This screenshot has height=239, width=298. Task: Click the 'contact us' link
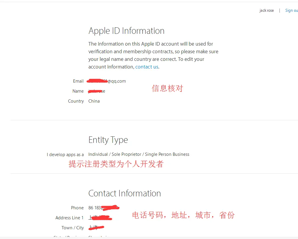coord(147,67)
